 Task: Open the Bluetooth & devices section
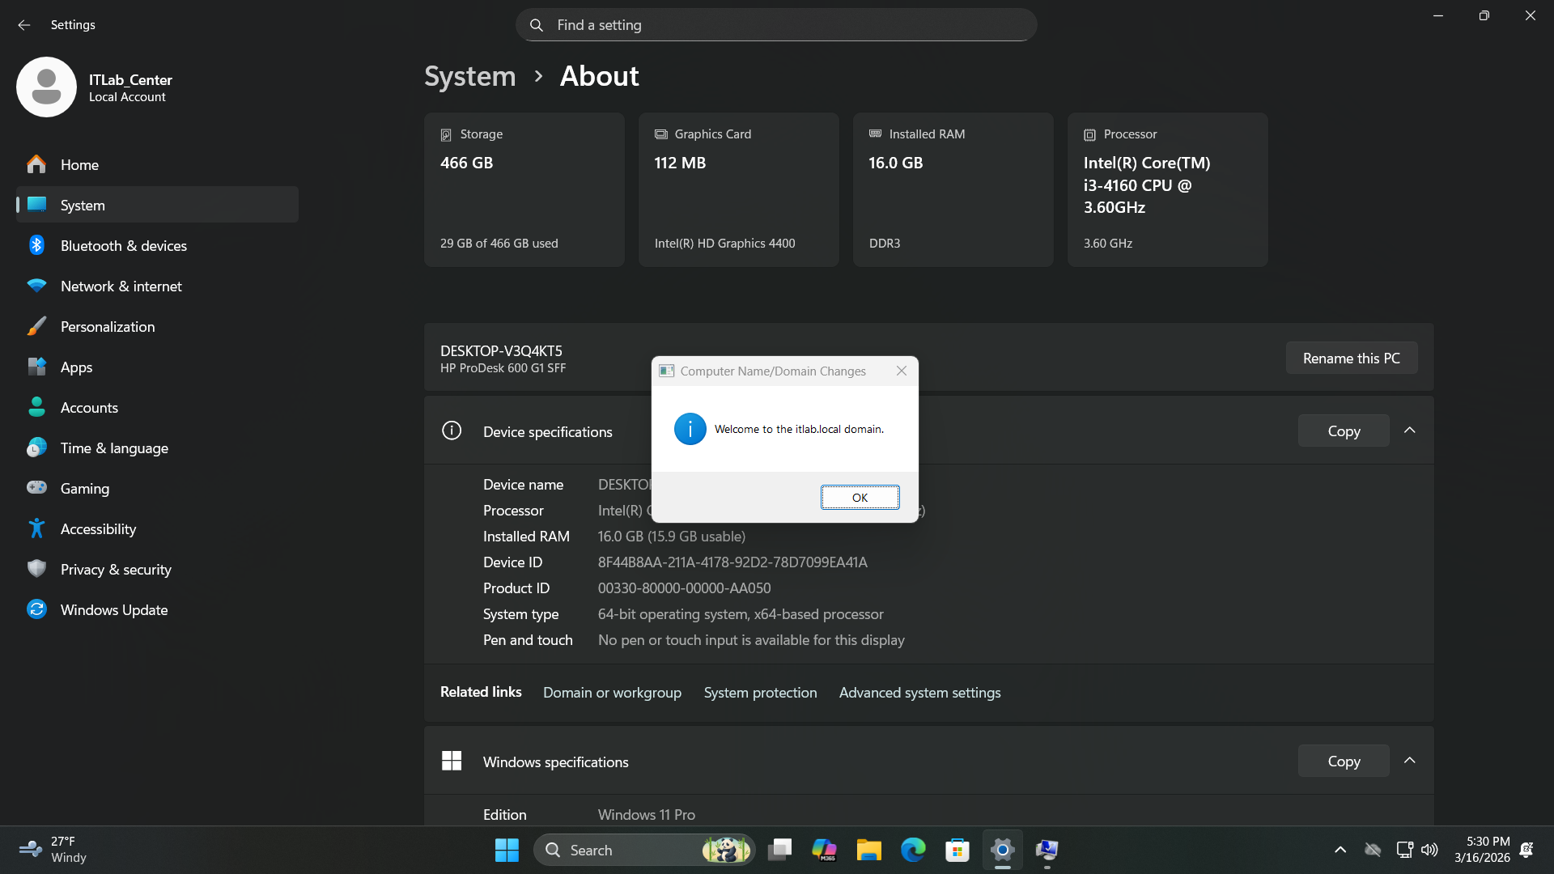click(x=123, y=245)
